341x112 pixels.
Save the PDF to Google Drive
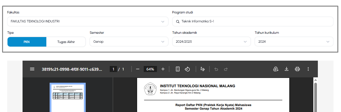tap(276, 69)
